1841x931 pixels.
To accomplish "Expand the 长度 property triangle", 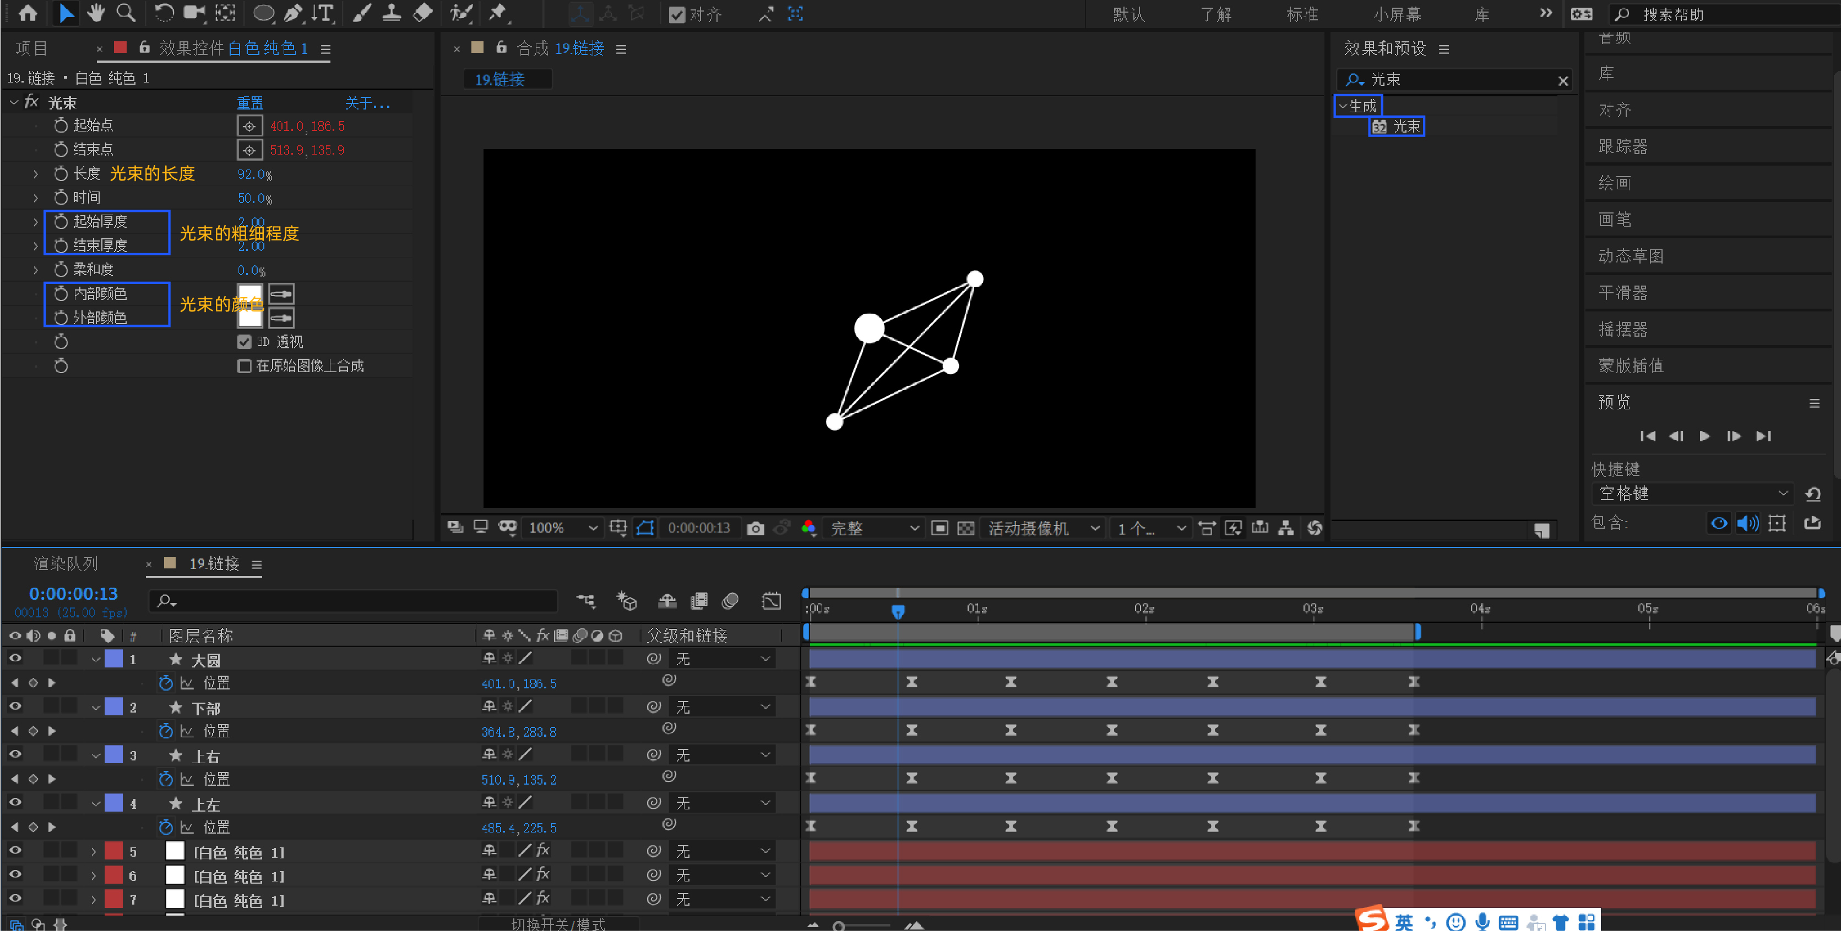I will pyautogui.click(x=36, y=173).
